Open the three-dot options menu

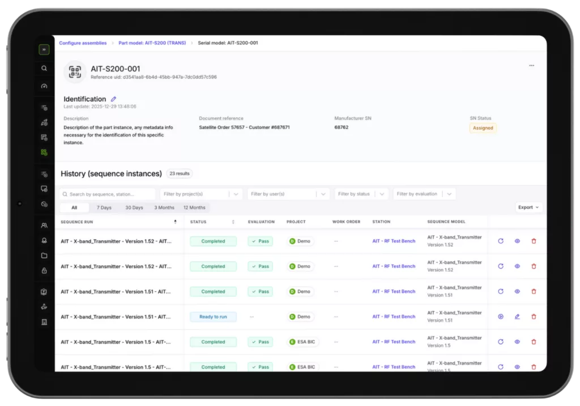click(531, 66)
